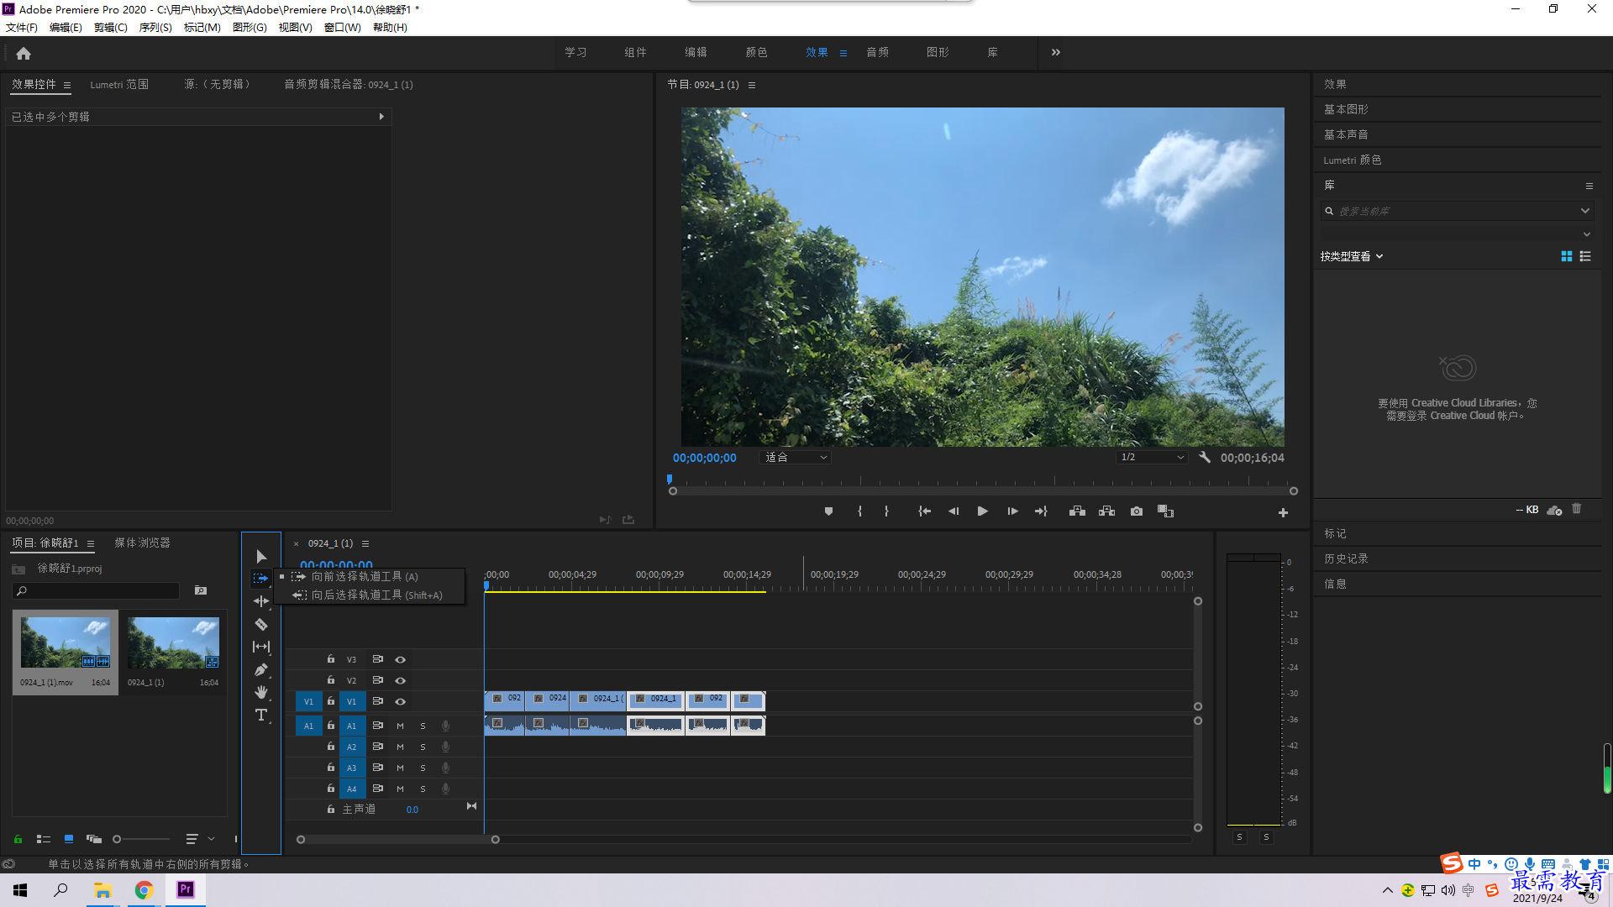Expand workspace overflow chevron

(x=1056, y=52)
